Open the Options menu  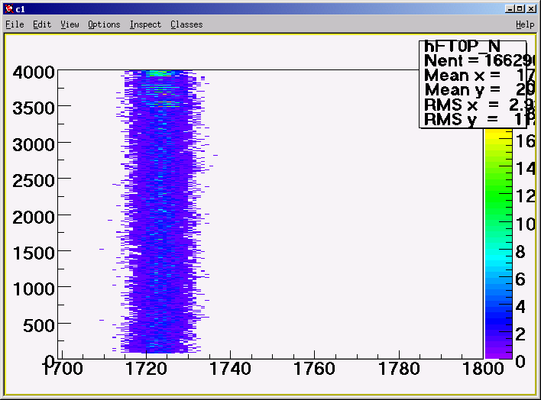point(104,24)
